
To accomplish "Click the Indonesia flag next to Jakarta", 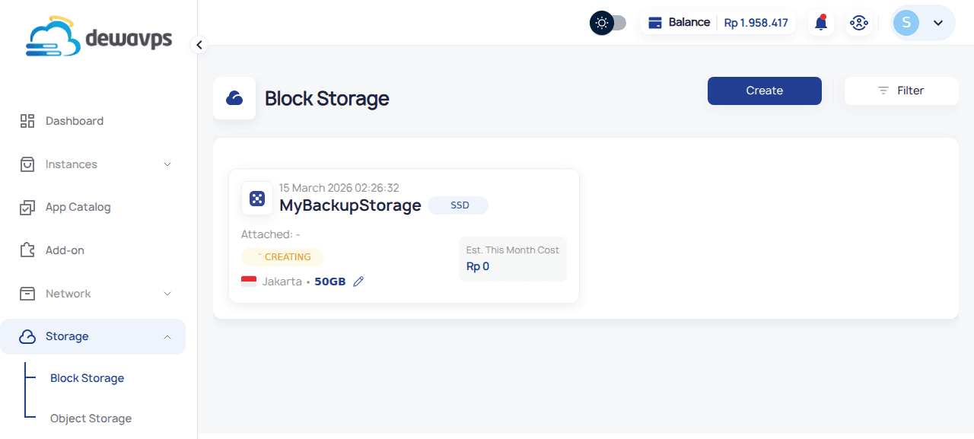I will (x=248, y=281).
